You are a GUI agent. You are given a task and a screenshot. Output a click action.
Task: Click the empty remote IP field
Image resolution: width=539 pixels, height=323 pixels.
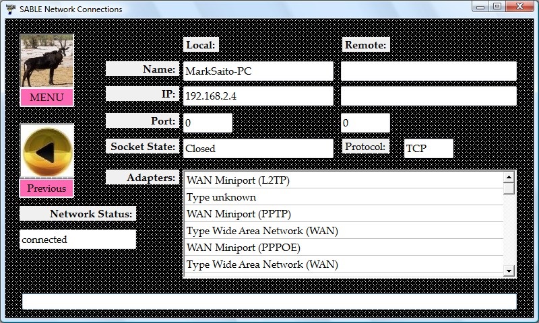428,96
